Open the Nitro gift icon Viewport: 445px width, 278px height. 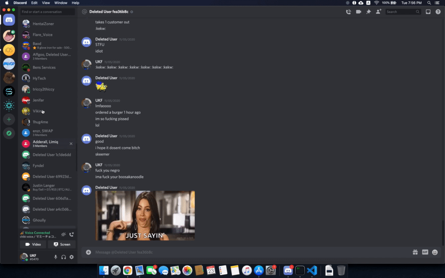(x=415, y=252)
